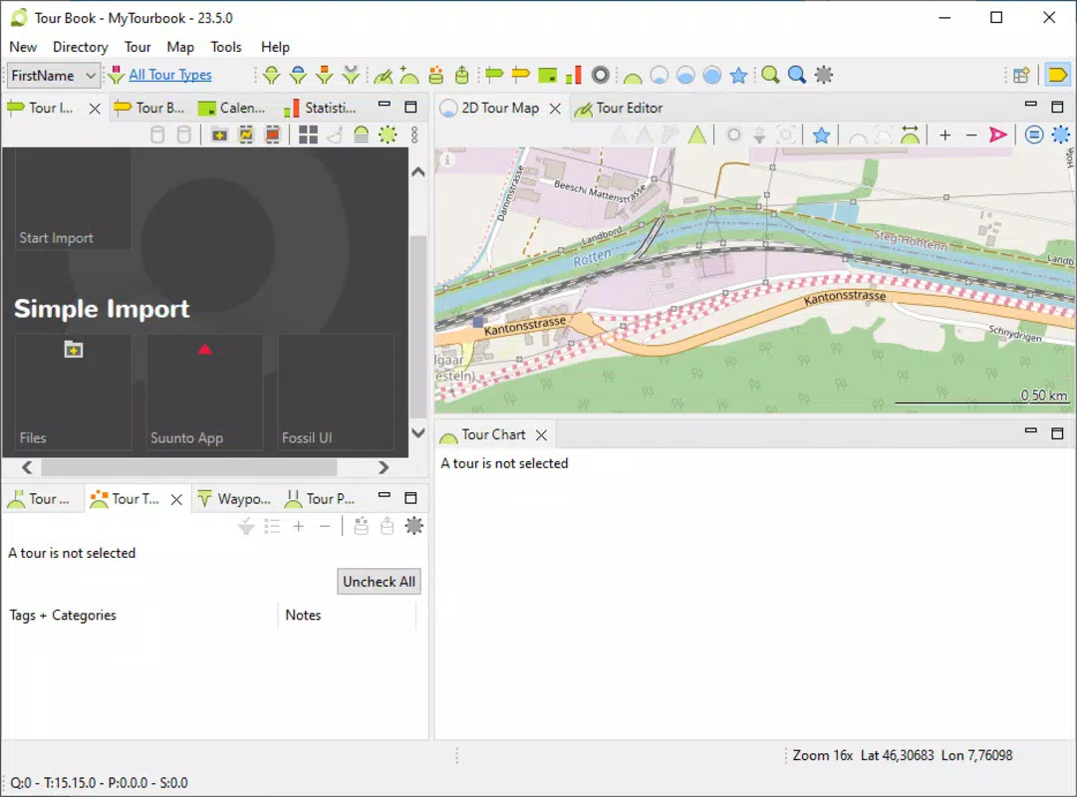This screenshot has width=1077, height=797.
Task: Select the yellow Tour Book perspective icon
Action: coord(1058,75)
